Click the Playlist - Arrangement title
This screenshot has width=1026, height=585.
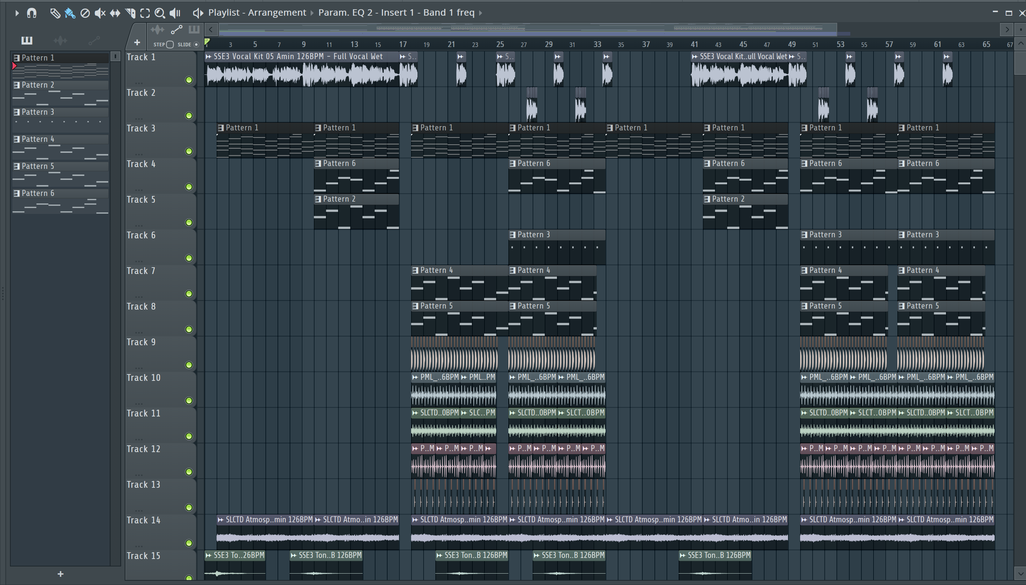point(257,13)
